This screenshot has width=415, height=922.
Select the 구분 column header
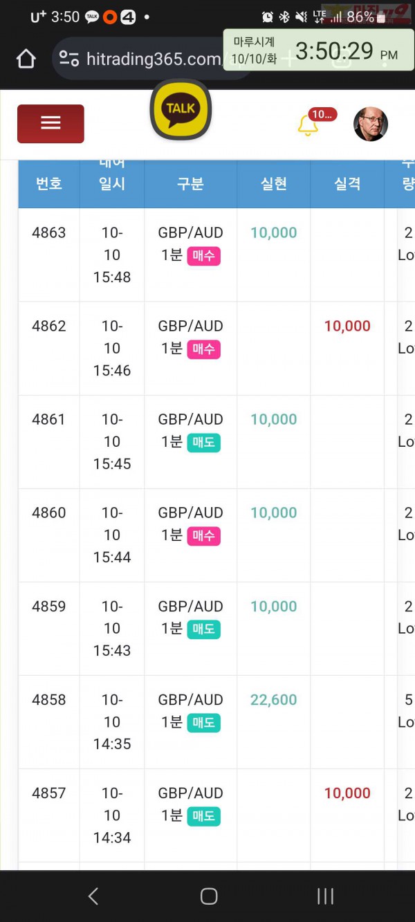pyautogui.click(x=191, y=184)
